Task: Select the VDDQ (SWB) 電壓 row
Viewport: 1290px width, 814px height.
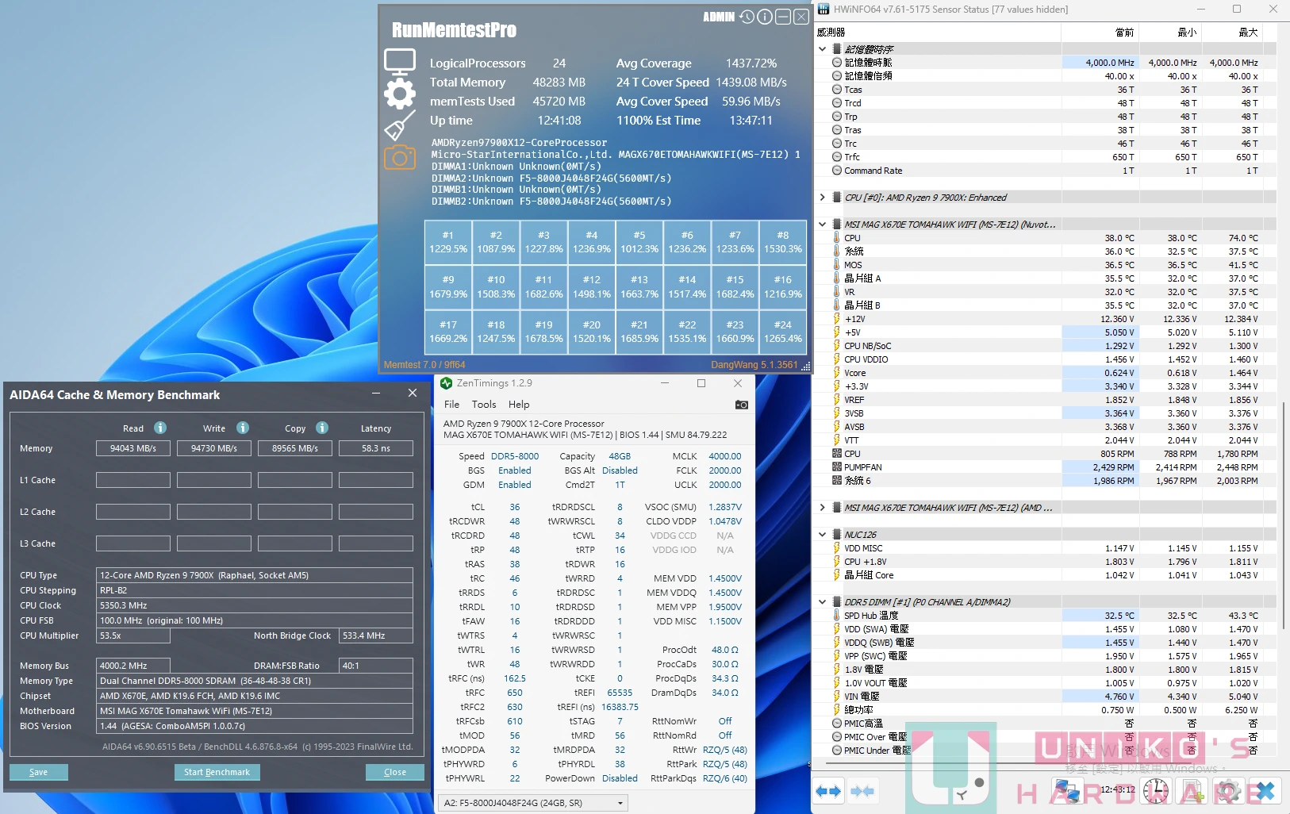Action: click(1046, 643)
